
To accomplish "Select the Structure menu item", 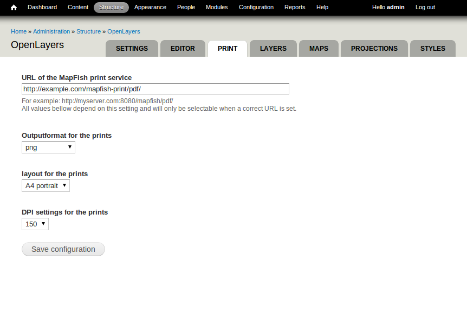I will pos(112,7).
